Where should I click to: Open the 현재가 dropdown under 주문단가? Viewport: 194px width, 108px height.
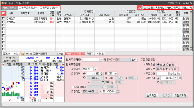pyautogui.click(x=173, y=82)
